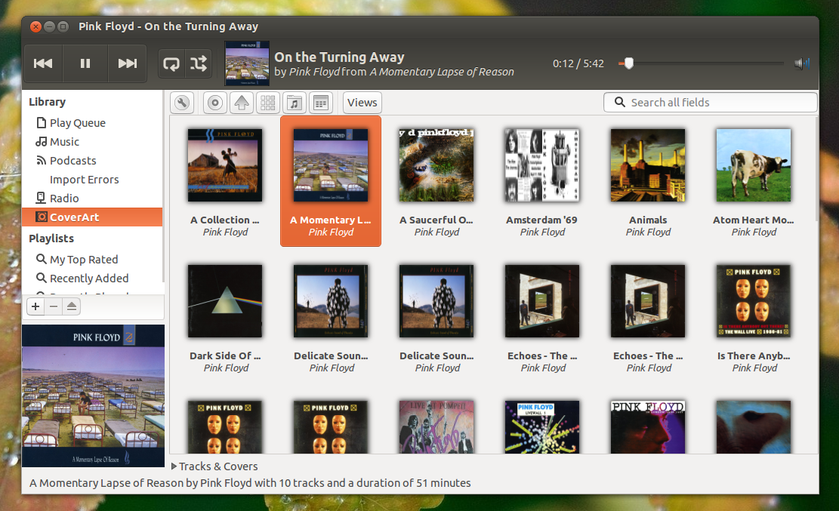Skip to the previous track
The height and width of the screenshot is (511, 839).
click(43, 63)
